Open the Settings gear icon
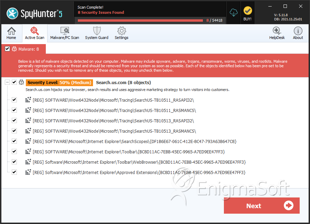 [121, 33]
